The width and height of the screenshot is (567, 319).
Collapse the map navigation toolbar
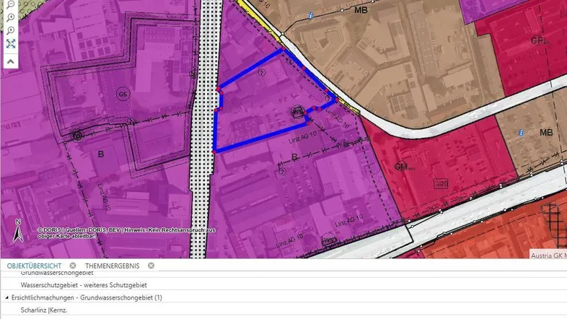(11, 61)
